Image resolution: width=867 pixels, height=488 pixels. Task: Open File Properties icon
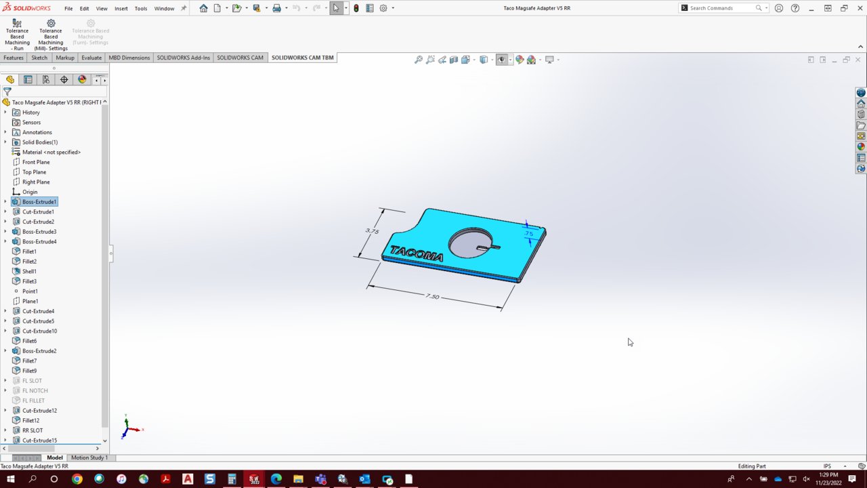click(369, 8)
